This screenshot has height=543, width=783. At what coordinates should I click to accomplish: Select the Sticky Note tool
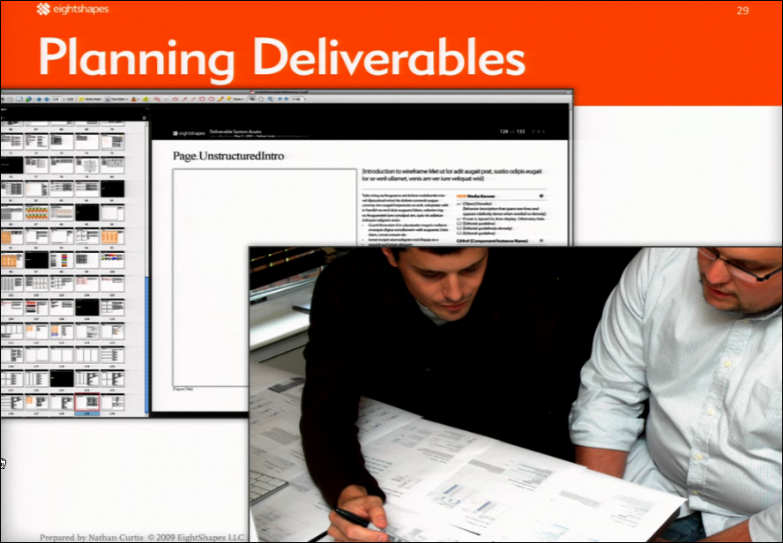(90, 99)
